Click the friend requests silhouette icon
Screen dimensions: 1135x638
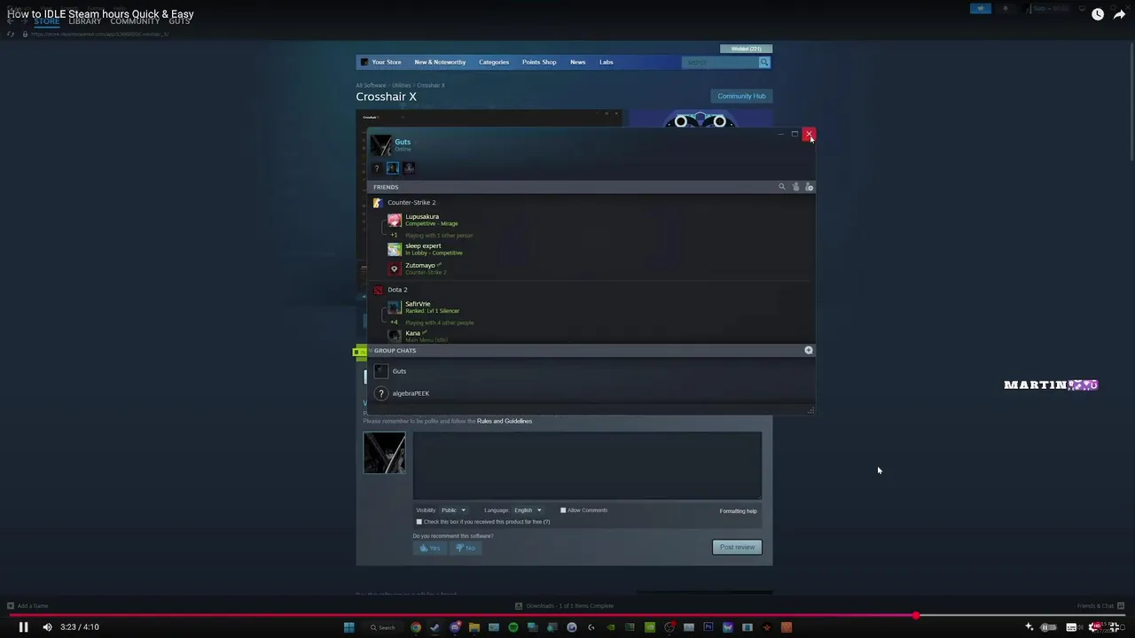pos(795,187)
